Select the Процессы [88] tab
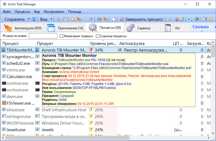Viewport: 216px width, 141px height. (x=105, y=27)
